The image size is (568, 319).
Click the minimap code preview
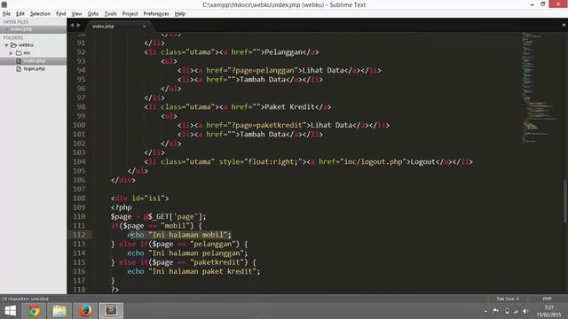coord(540,87)
